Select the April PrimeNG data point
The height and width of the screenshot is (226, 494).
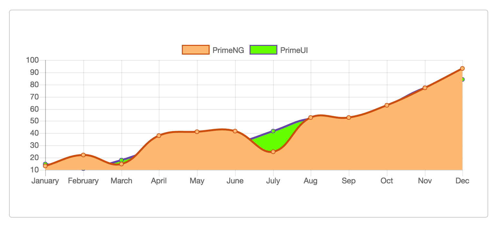point(159,136)
